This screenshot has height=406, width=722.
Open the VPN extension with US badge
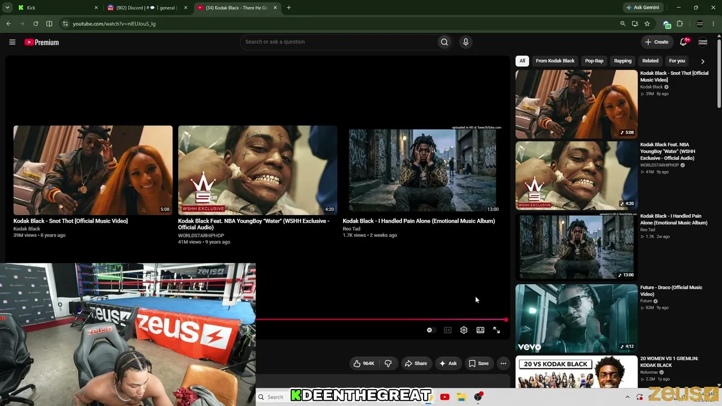(667, 24)
